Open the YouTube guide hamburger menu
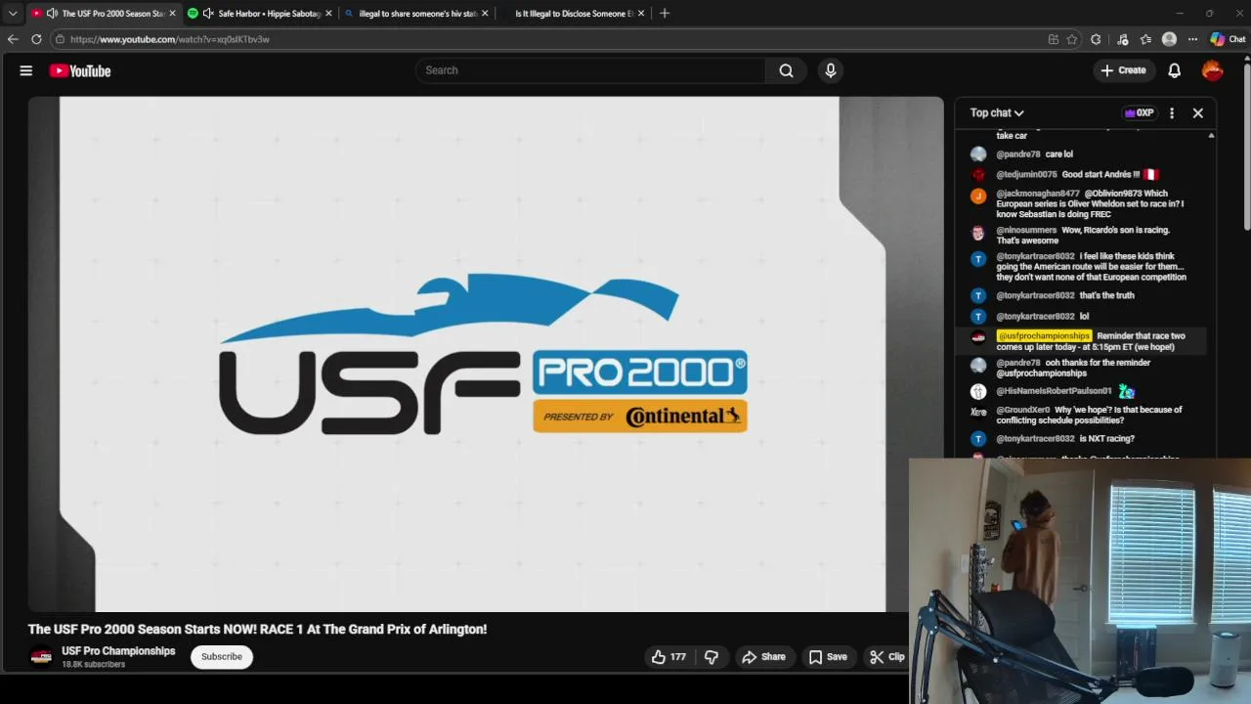 point(26,70)
